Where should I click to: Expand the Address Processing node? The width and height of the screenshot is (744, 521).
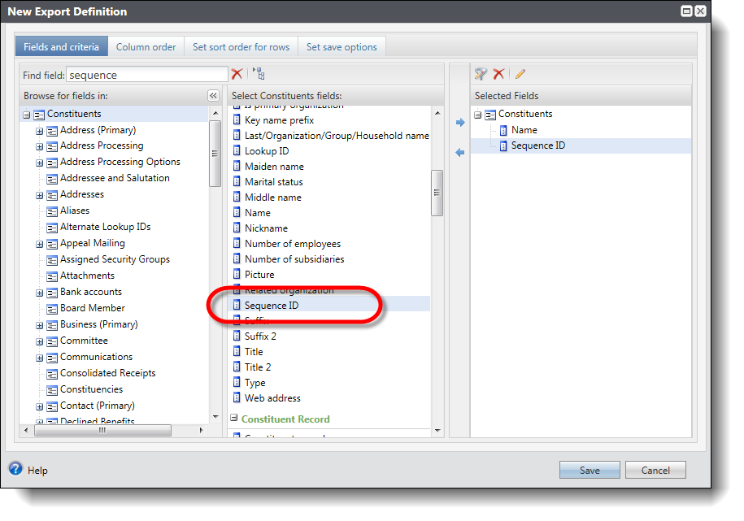click(x=39, y=146)
